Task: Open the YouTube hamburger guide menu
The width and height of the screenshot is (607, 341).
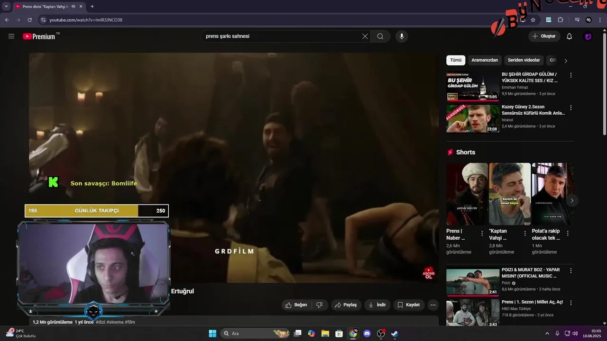Action: click(x=11, y=36)
